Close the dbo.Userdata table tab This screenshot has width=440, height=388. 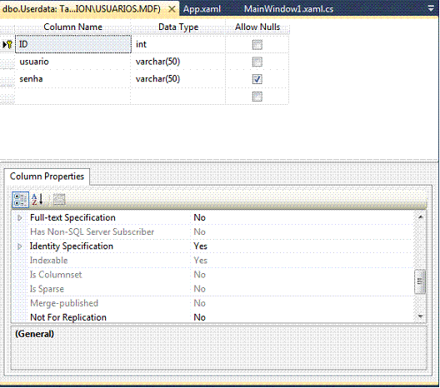coord(172,9)
